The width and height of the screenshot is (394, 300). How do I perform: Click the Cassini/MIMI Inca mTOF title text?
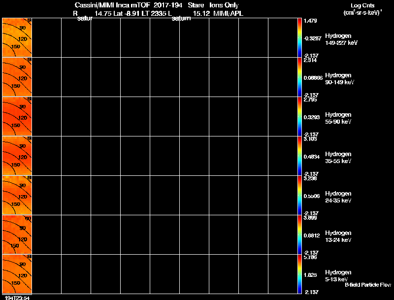click(112, 5)
